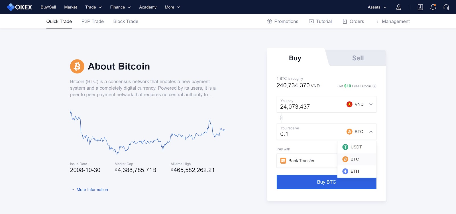Switch to P2P Trade tab
Viewport: 456px width, 214px height.
(x=93, y=21)
